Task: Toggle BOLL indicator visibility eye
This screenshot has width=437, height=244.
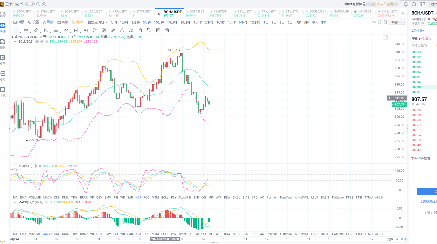Action: [37, 41]
